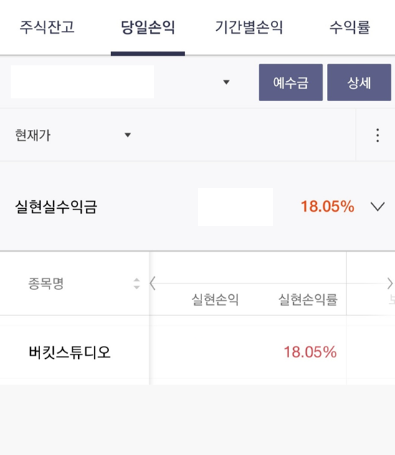The image size is (395, 455).
Task: Click the left arrow to scroll columns
Action: [153, 283]
